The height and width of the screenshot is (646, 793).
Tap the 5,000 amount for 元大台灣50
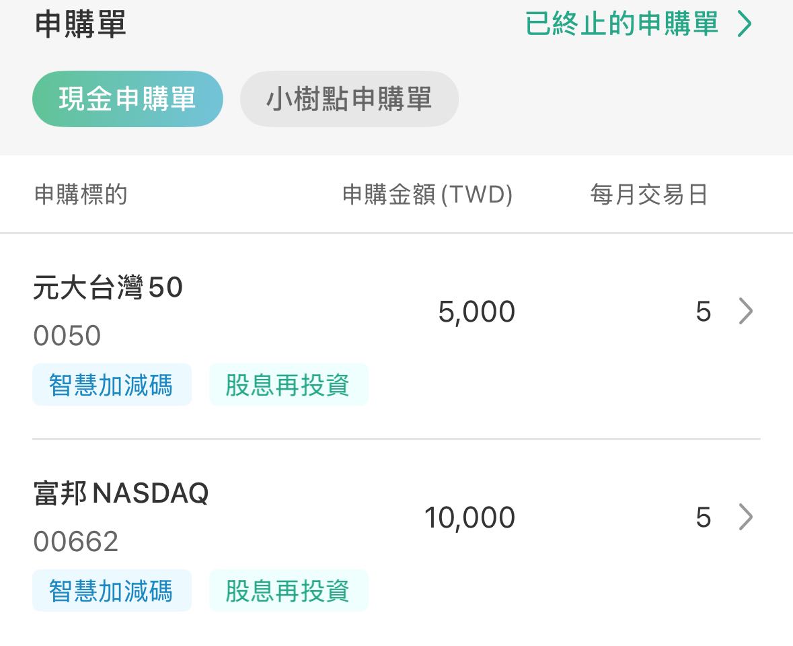click(476, 311)
